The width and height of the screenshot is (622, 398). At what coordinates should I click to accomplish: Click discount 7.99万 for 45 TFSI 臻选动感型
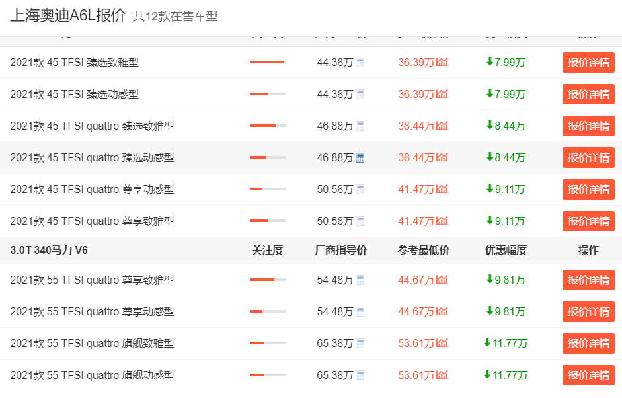click(x=506, y=95)
